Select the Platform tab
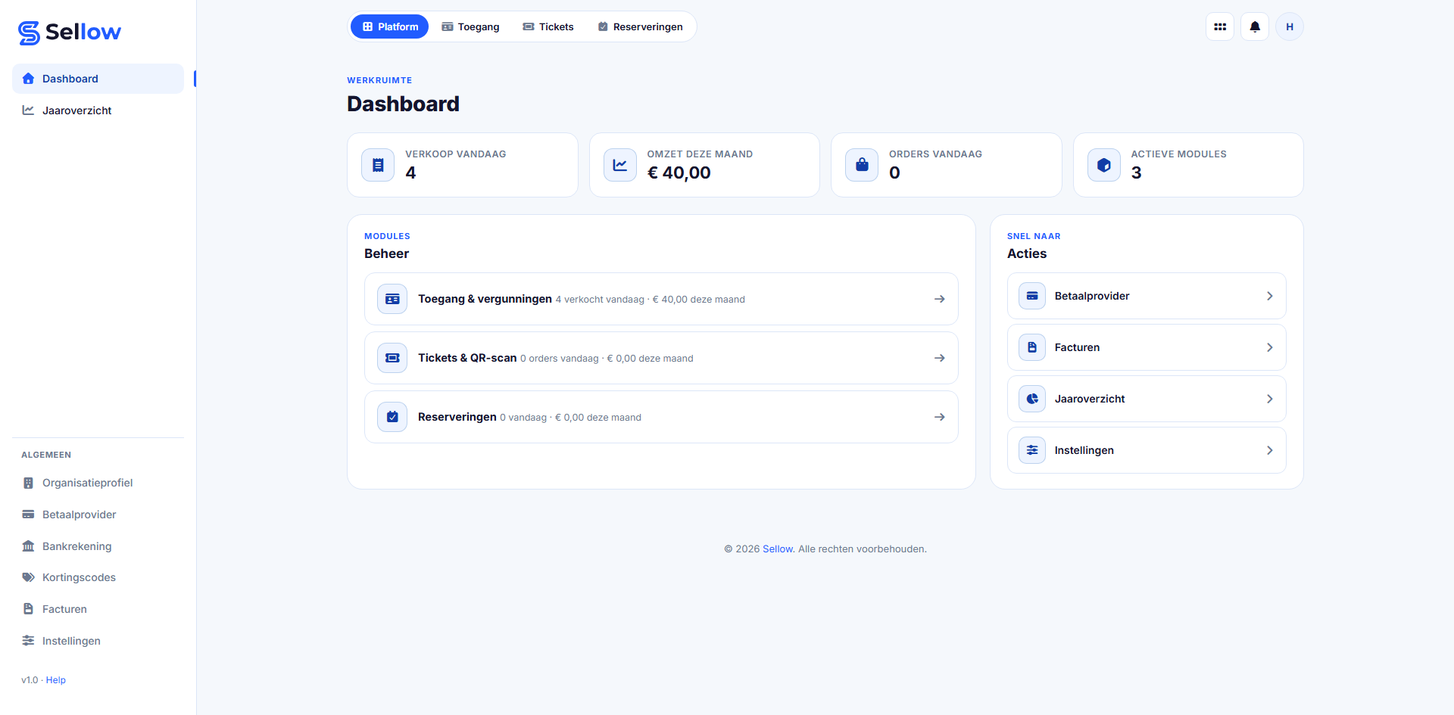The image size is (1454, 715). tap(389, 26)
